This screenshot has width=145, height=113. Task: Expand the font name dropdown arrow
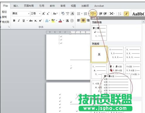(29, 13)
